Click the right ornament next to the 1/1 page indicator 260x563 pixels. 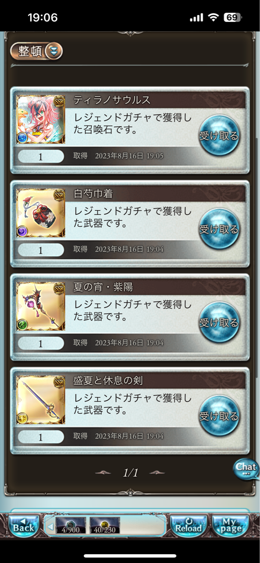(x=157, y=473)
